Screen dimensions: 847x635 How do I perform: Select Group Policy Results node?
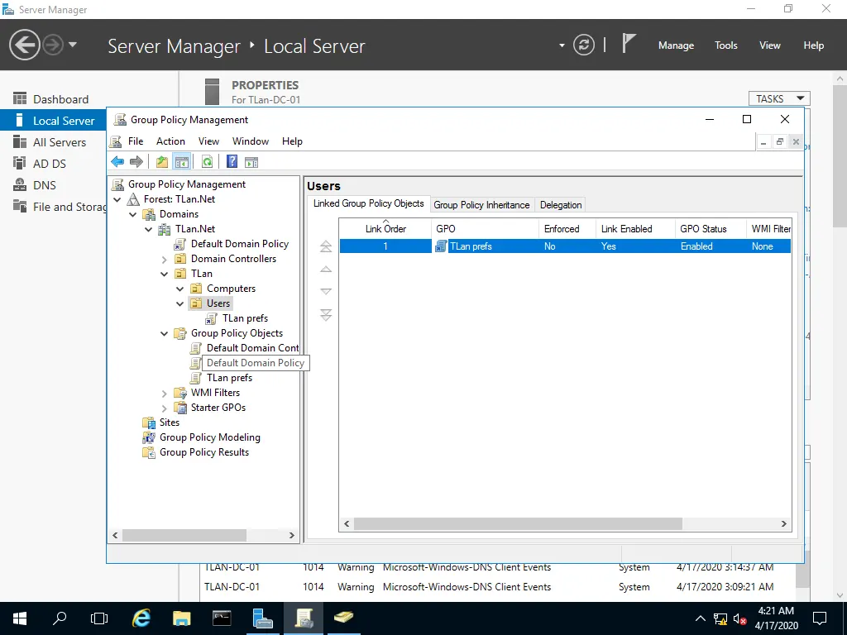click(203, 452)
